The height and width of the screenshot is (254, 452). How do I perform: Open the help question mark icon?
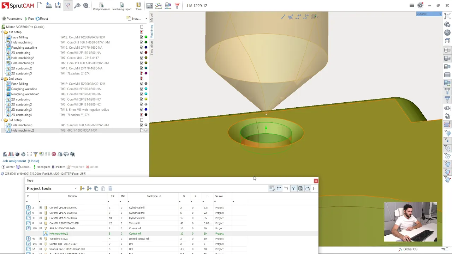420,5
